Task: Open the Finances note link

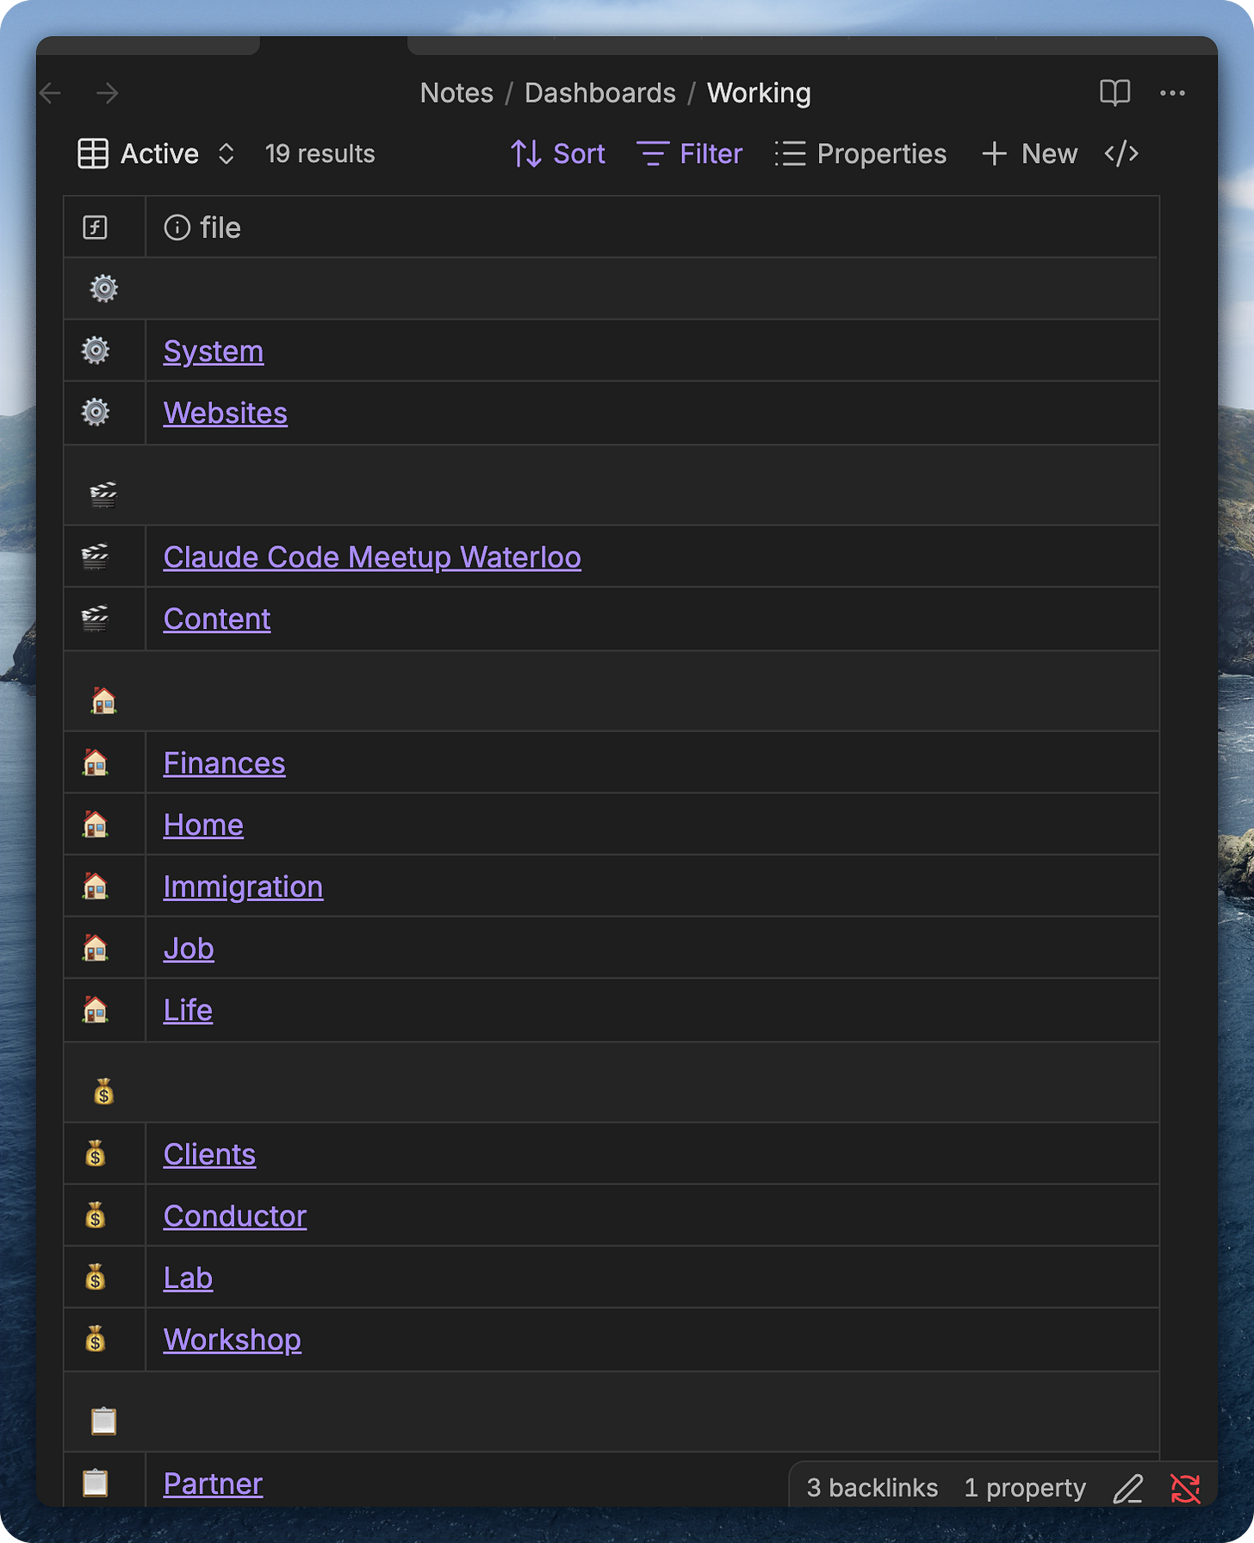Action: click(224, 763)
